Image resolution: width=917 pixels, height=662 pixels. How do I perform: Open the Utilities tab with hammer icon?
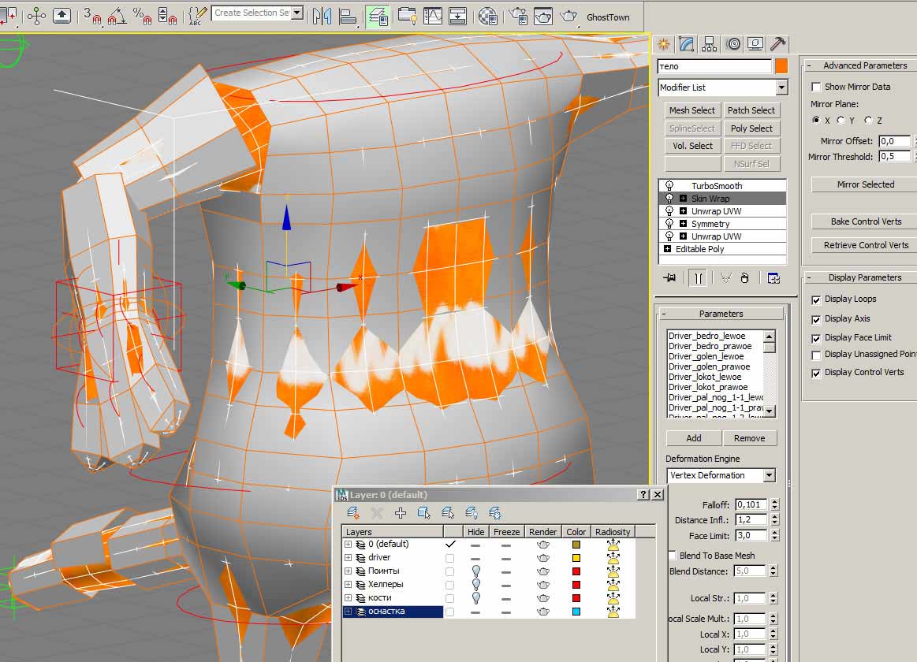click(x=777, y=44)
